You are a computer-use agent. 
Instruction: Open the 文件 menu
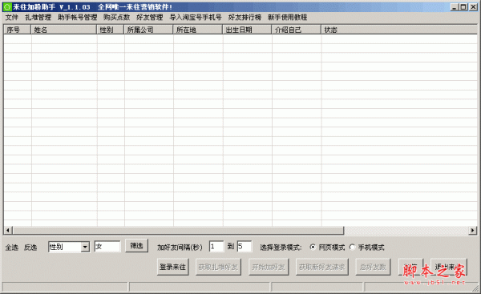[x=12, y=18]
